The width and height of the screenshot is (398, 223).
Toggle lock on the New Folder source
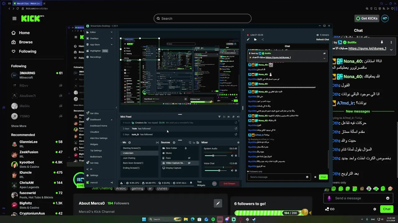186,148
